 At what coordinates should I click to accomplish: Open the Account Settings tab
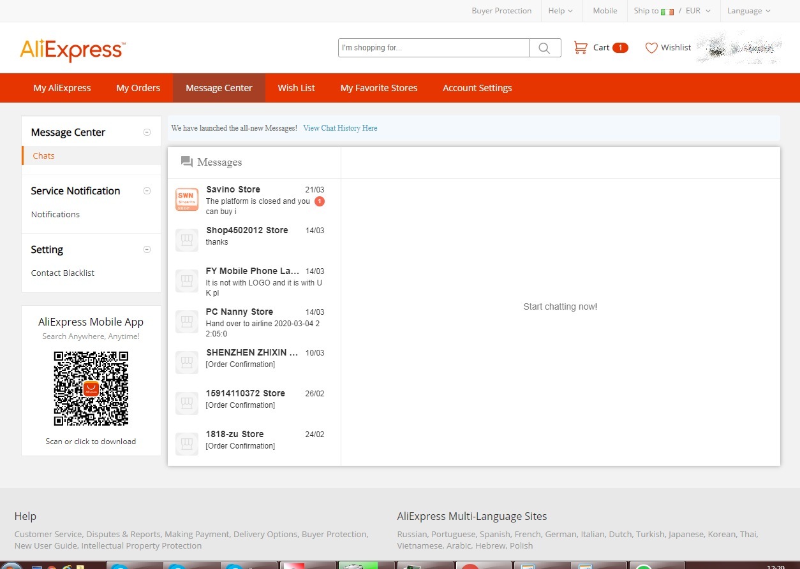click(477, 88)
